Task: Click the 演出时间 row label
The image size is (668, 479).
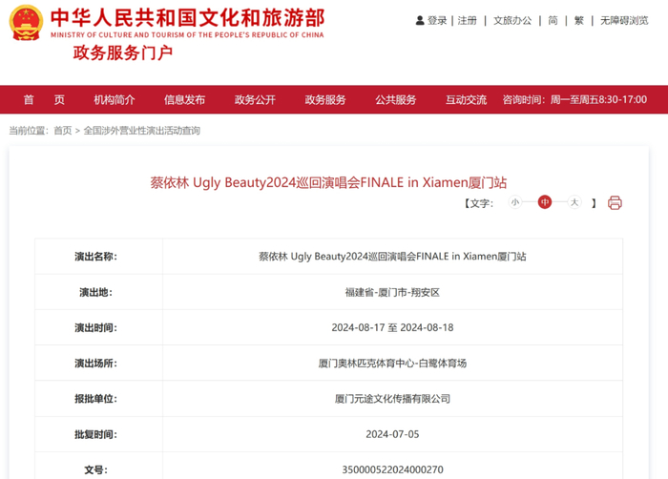Action: [95, 327]
